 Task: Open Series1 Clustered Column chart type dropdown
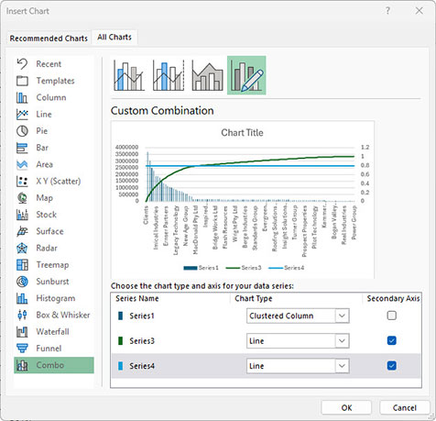pyautogui.click(x=298, y=316)
